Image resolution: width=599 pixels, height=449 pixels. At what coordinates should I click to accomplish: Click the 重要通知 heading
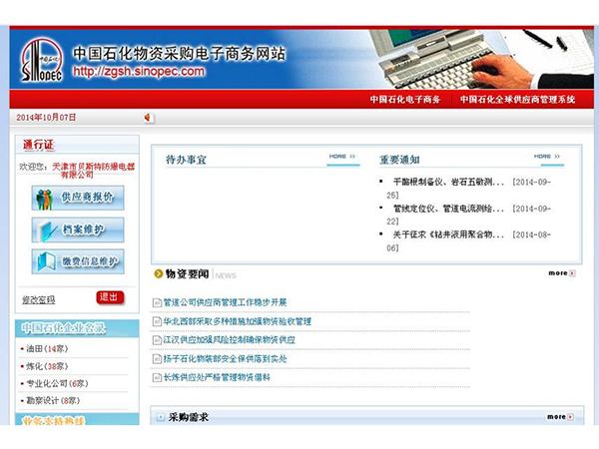pyautogui.click(x=399, y=160)
